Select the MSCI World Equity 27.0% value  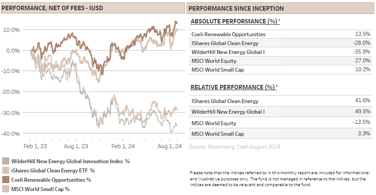coord(363,61)
